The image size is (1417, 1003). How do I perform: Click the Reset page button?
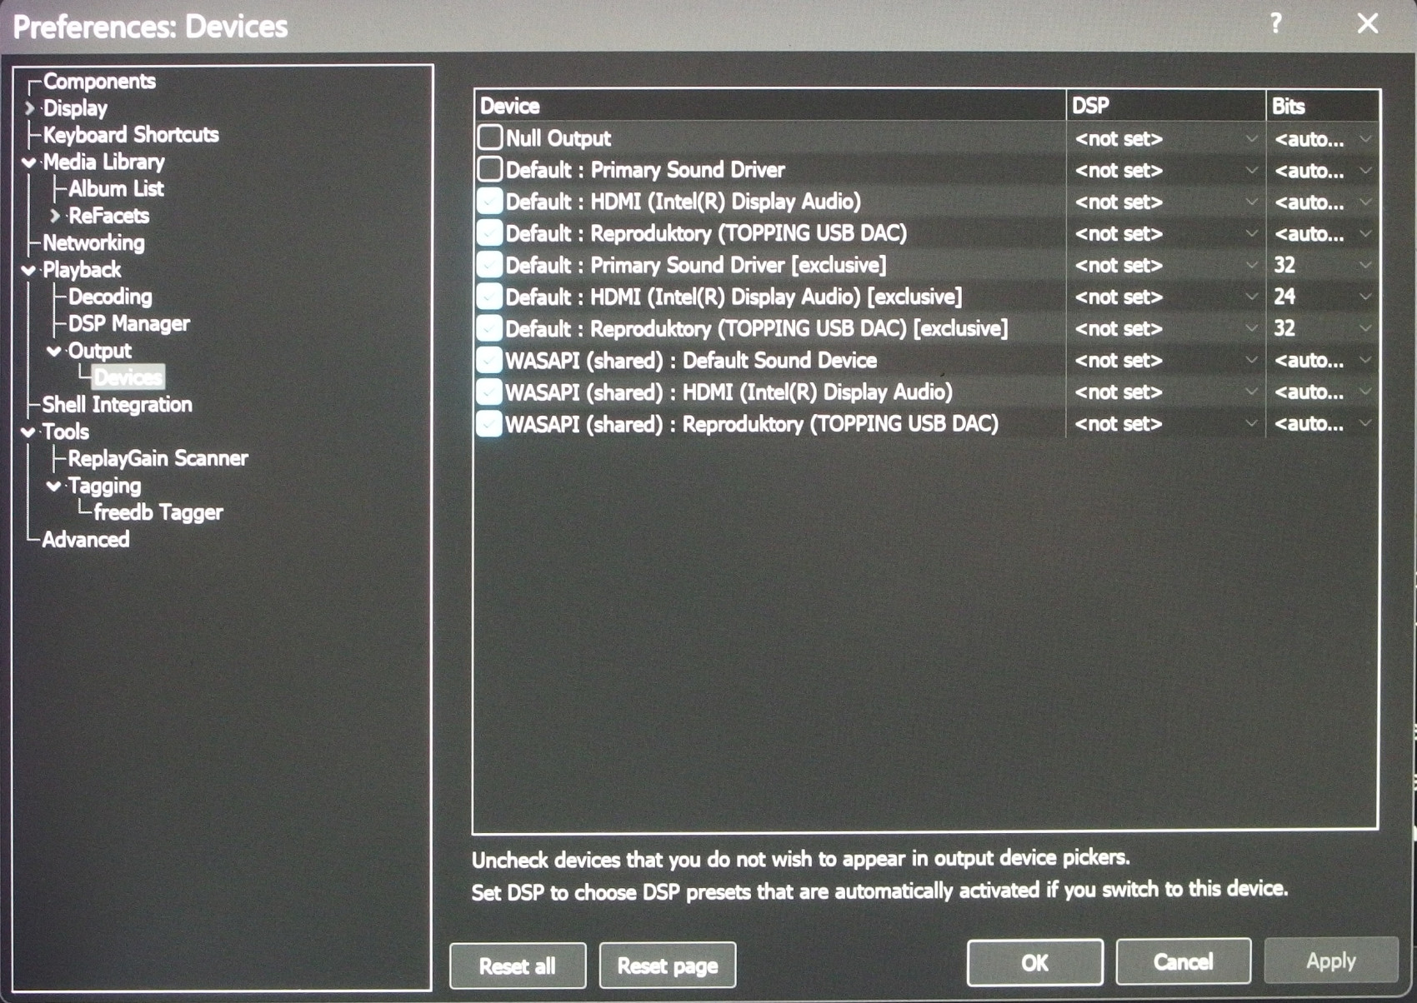click(x=667, y=966)
